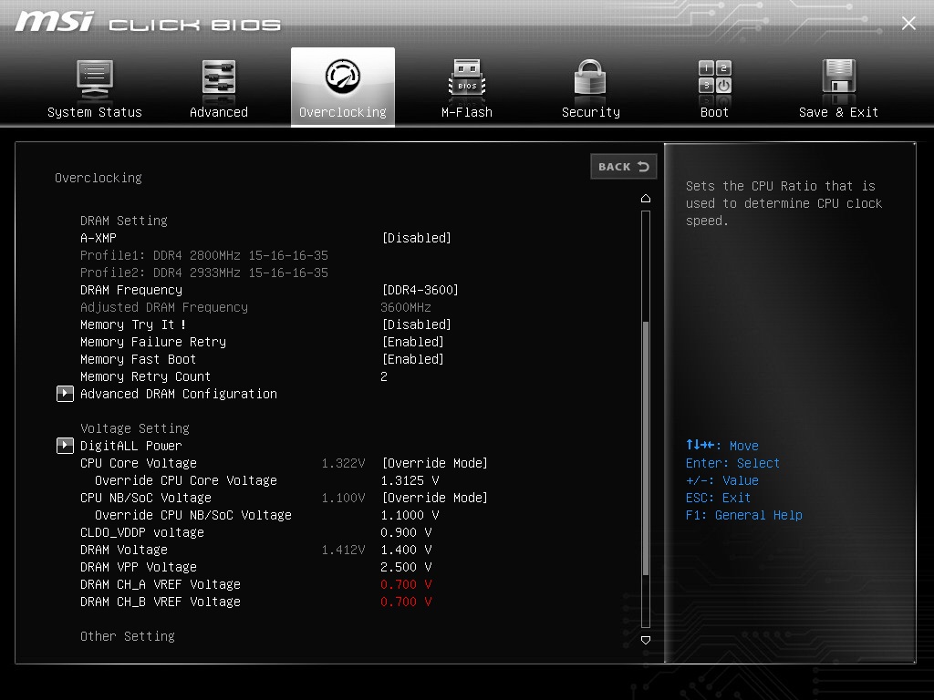This screenshot has width=934, height=700.
Task: Open CPU NB/SoC Voltage [Override Mode] dropdown
Action: pyautogui.click(x=434, y=498)
